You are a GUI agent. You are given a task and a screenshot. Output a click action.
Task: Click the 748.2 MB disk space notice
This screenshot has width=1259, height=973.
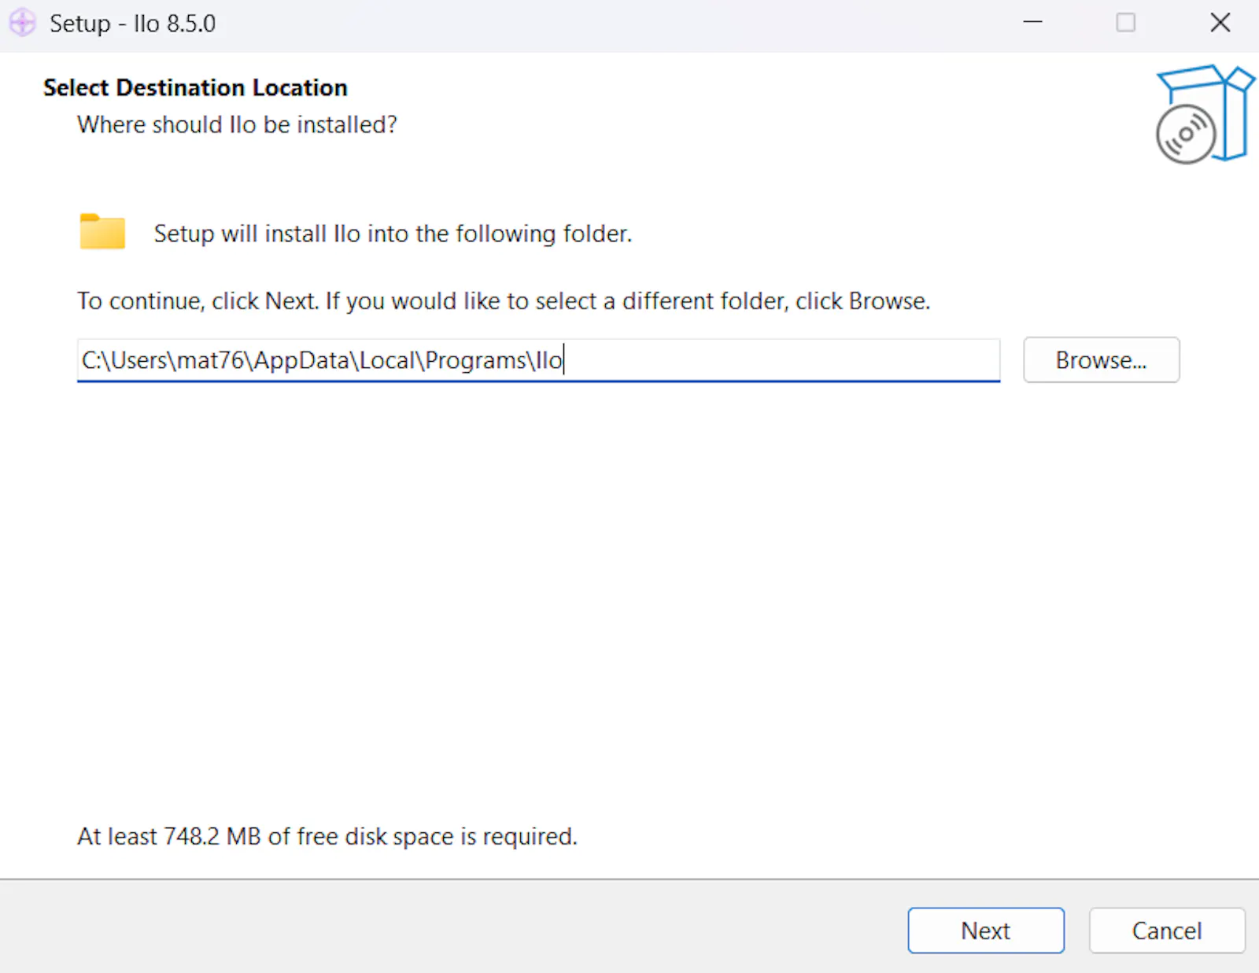tap(327, 836)
